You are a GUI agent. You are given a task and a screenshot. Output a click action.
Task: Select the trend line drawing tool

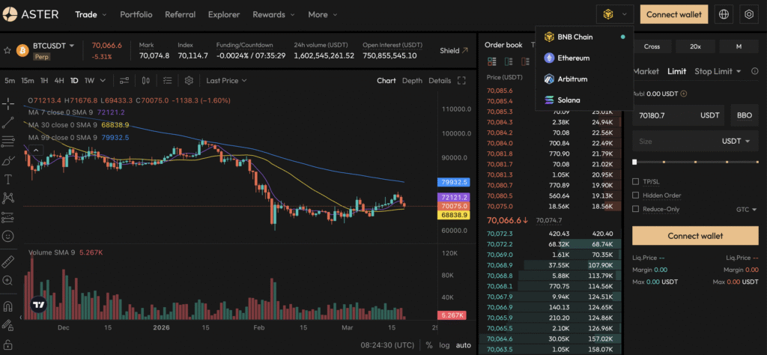tap(7, 122)
